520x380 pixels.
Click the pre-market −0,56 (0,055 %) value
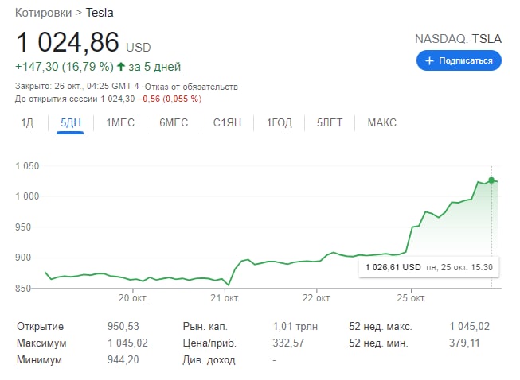tap(170, 99)
